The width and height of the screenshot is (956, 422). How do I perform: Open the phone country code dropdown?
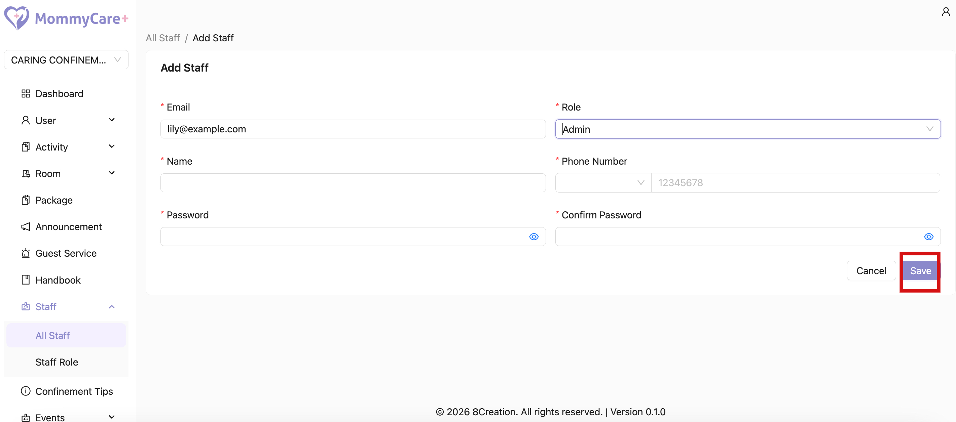[603, 182]
